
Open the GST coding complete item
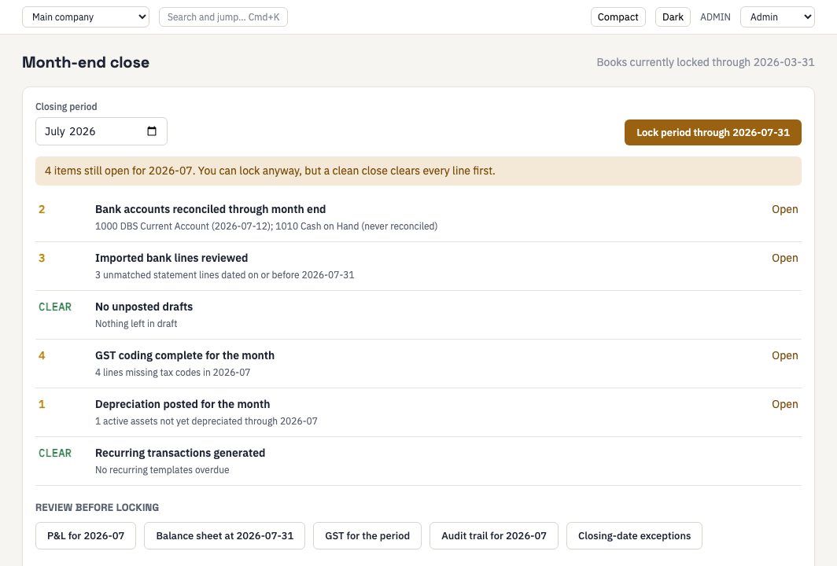click(x=785, y=356)
